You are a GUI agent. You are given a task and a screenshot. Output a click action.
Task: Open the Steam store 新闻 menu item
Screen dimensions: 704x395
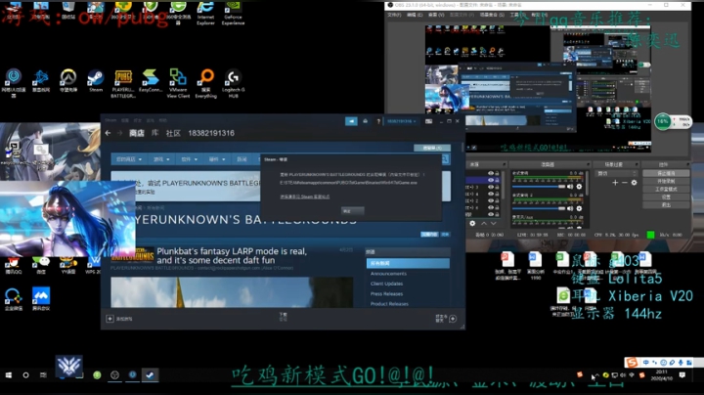click(x=242, y=159)
